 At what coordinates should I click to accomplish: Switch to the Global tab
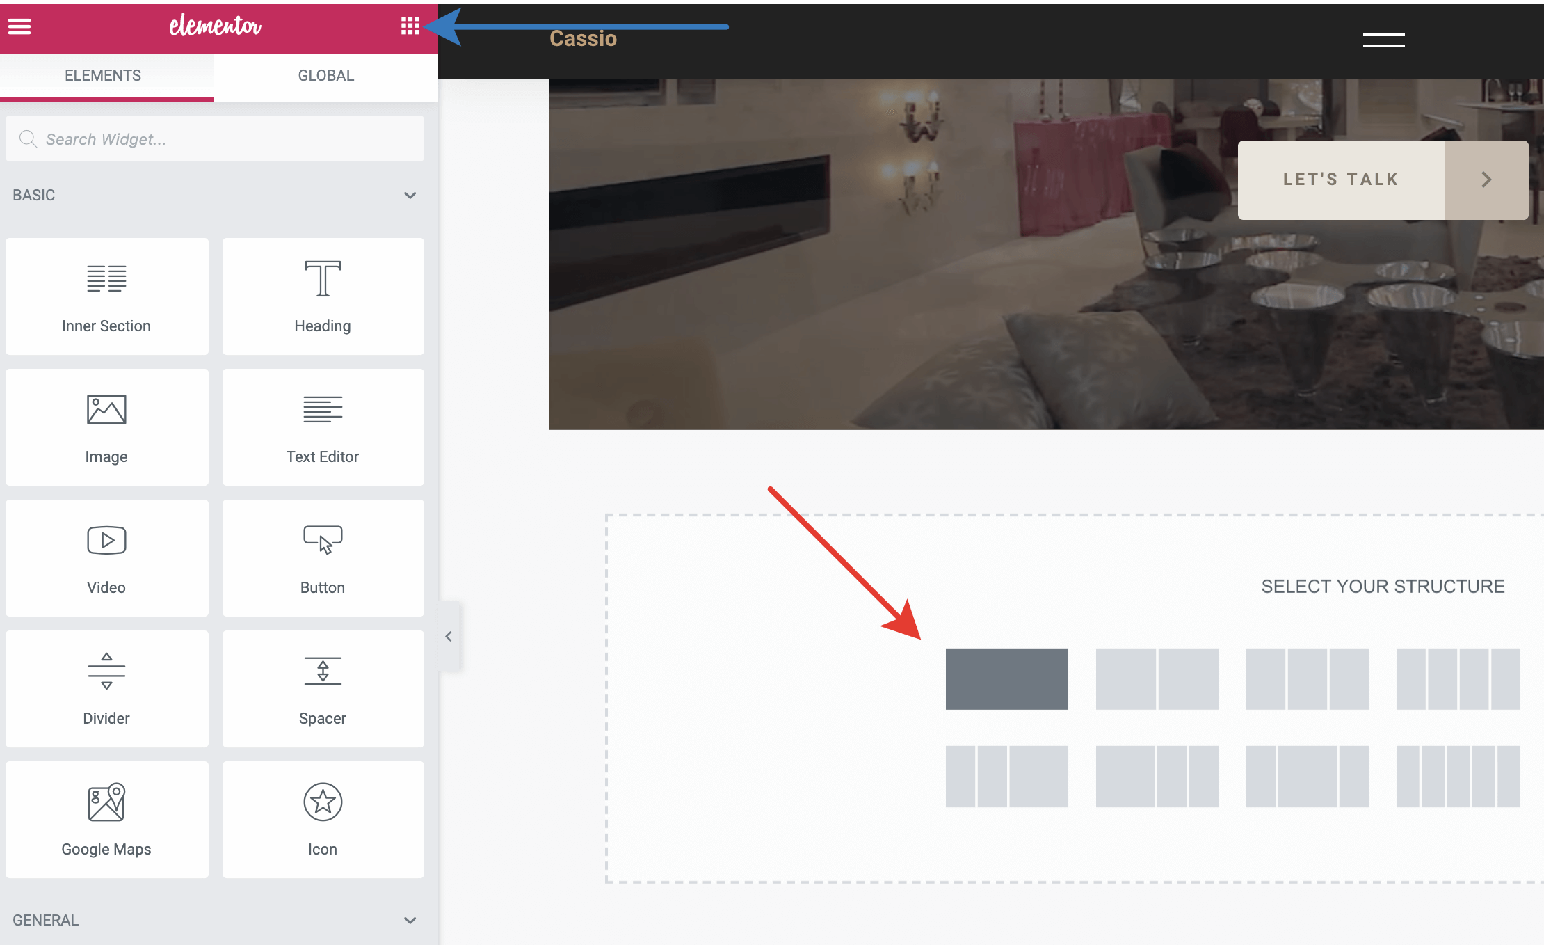(325, 76)
